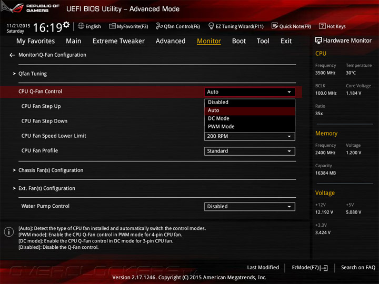
Task: Click the back arrow beside Monitor\Q-Fan Configuration
Action: 12,55
